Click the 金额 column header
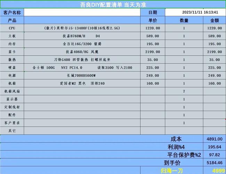This screenshot has width=226, height=174. pyautogui.click(x=215, y=20)
